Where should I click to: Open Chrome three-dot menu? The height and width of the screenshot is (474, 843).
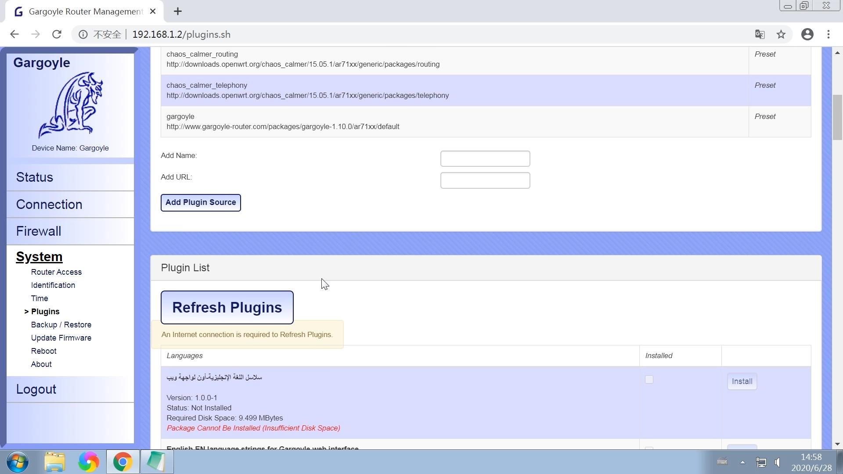click(829, 34)
